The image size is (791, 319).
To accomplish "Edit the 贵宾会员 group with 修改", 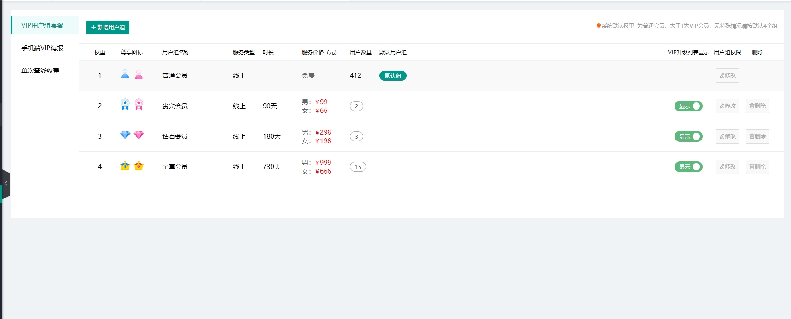I will tap(728, 106).
